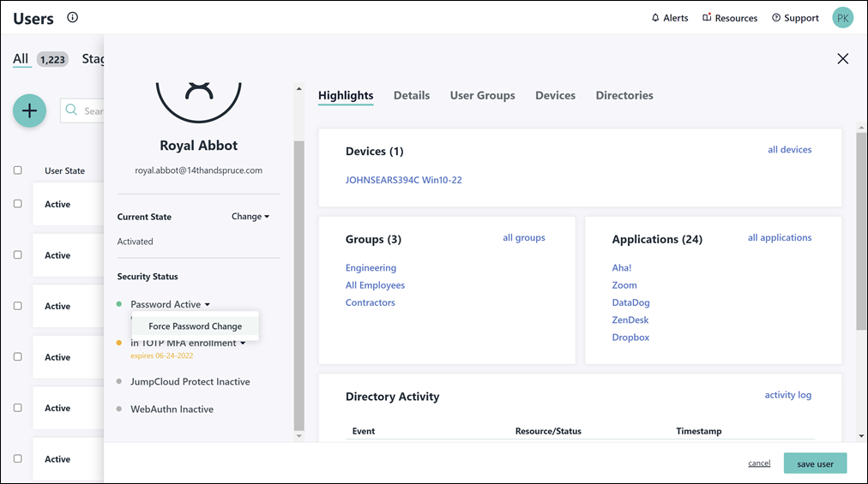Click the left panel vertical scrollbar
Image resolution: width=868 pixels, height=484 pixels.
pyautogui.click(x=298, y=283)
